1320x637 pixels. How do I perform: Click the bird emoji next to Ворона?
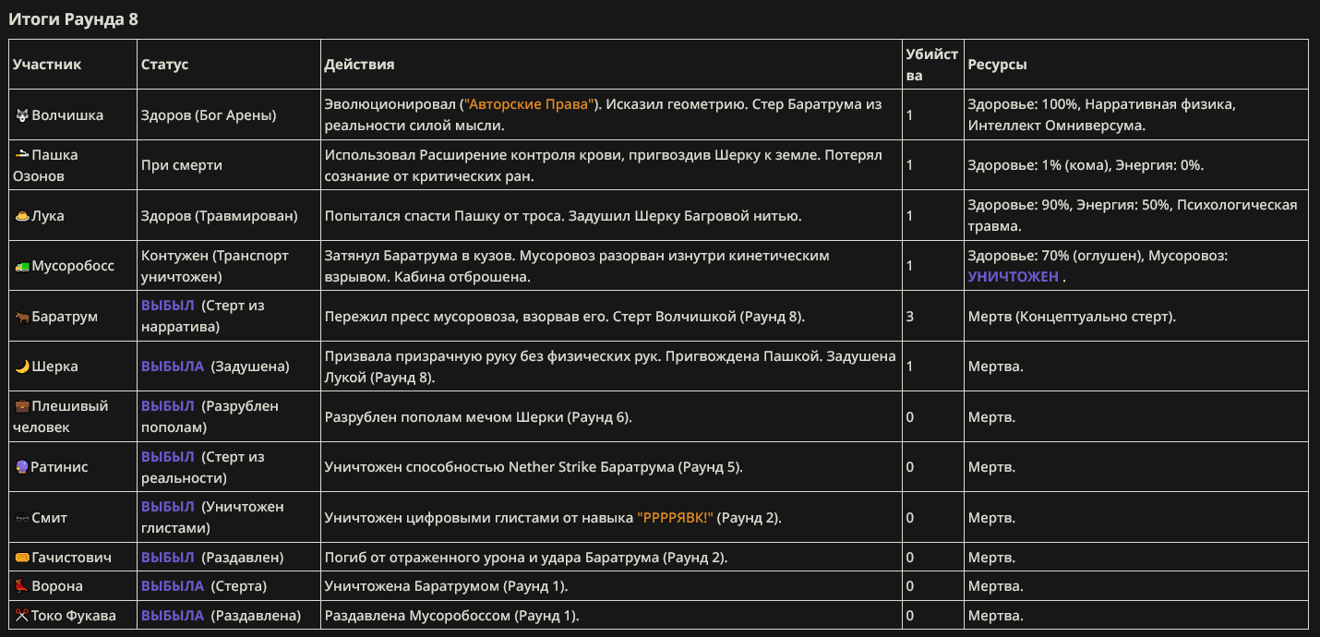click(22, 586)
